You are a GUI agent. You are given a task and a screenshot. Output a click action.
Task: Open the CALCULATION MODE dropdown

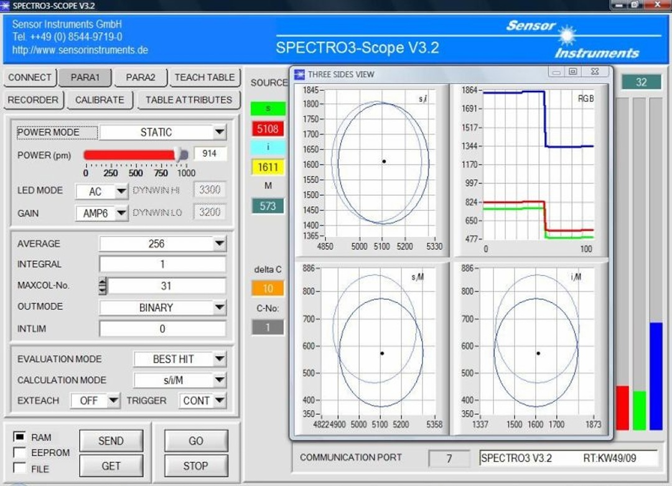(x=220, y=380)
